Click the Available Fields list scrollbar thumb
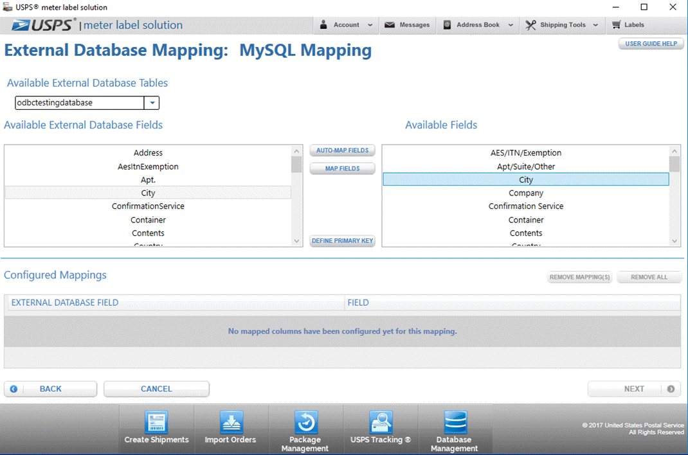688x455 pixels. pos(674,164)
